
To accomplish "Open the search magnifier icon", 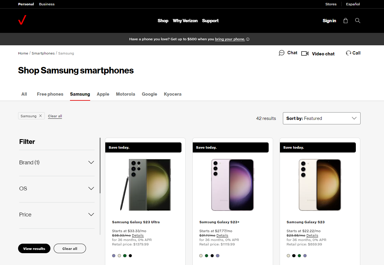I will [x=358, y=20].
